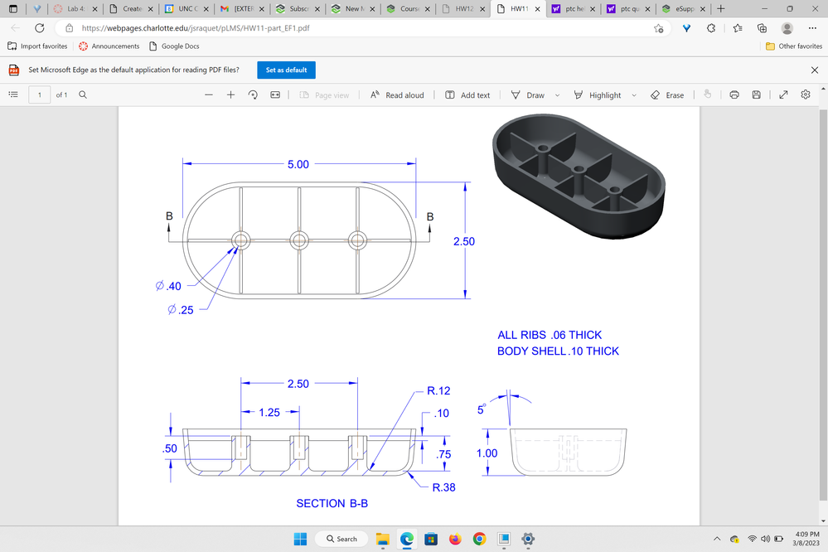Add this page to favorites star
This screenshot has height=552, width=828.
658,28
